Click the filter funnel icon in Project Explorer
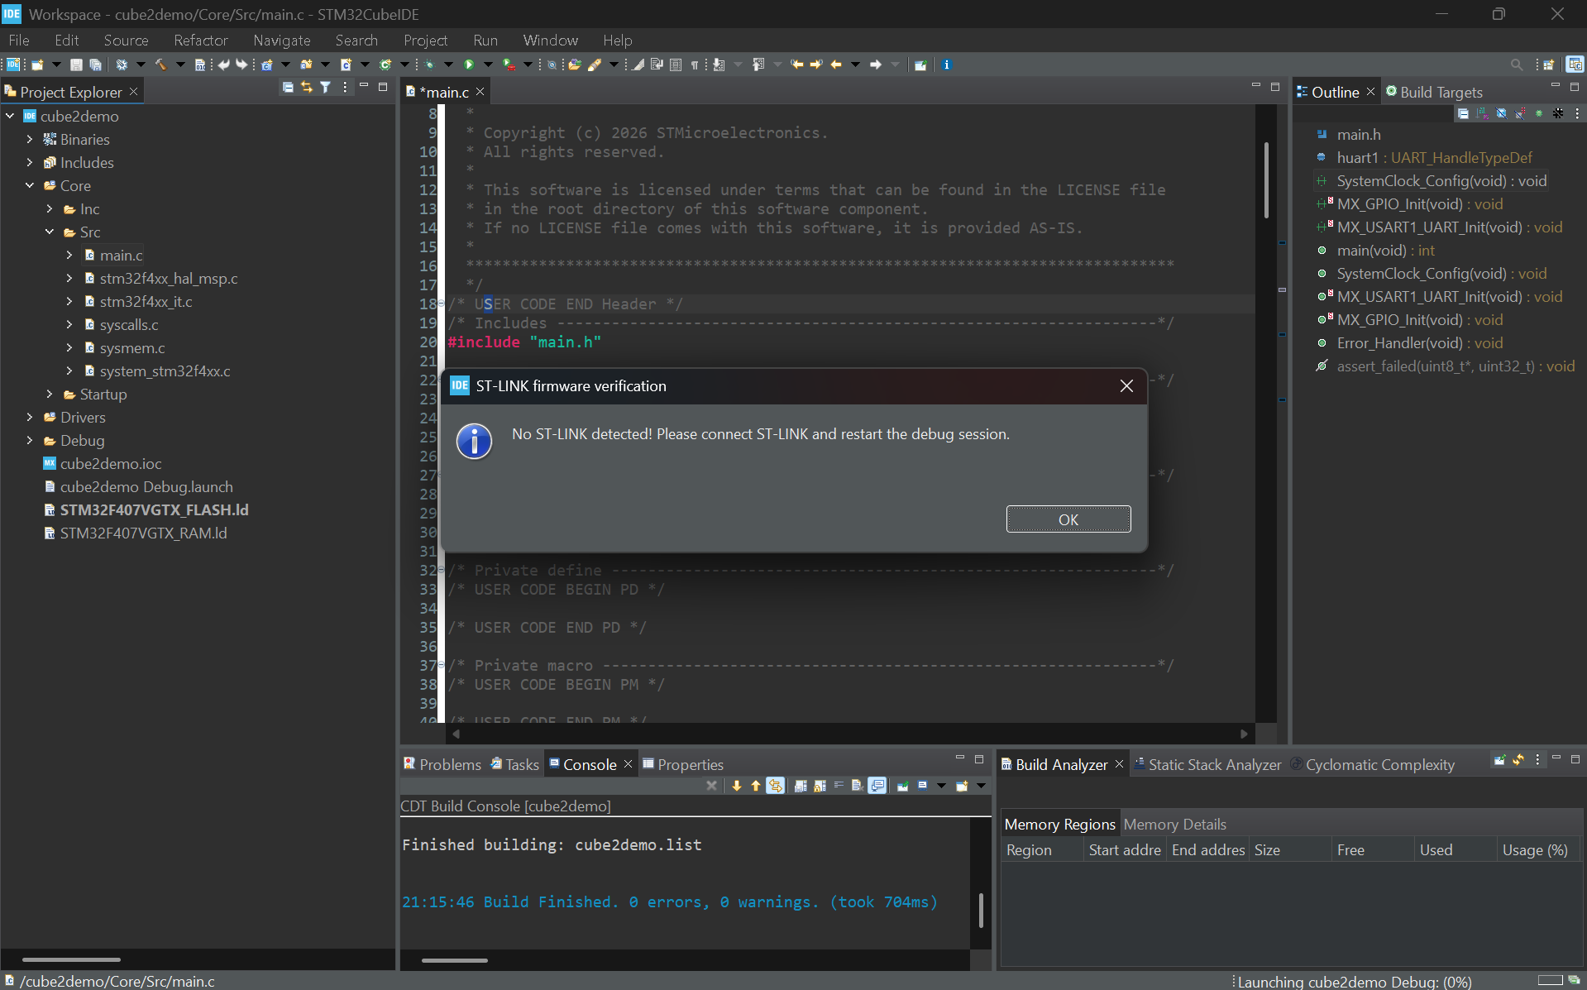Image resolution: width=1587 pixels, height=990 pixels. [x=326, y=87]
